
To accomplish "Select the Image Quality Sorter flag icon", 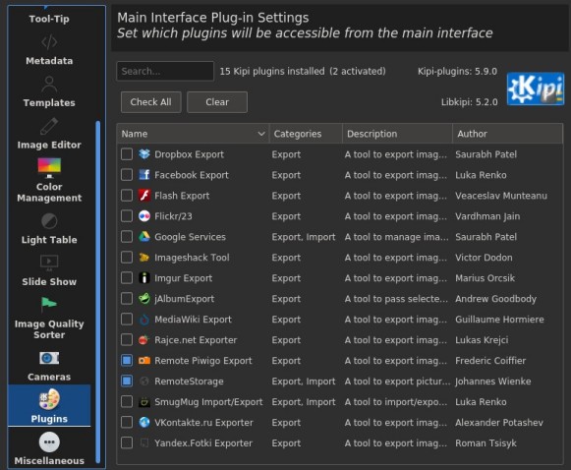I will [49, 305].
